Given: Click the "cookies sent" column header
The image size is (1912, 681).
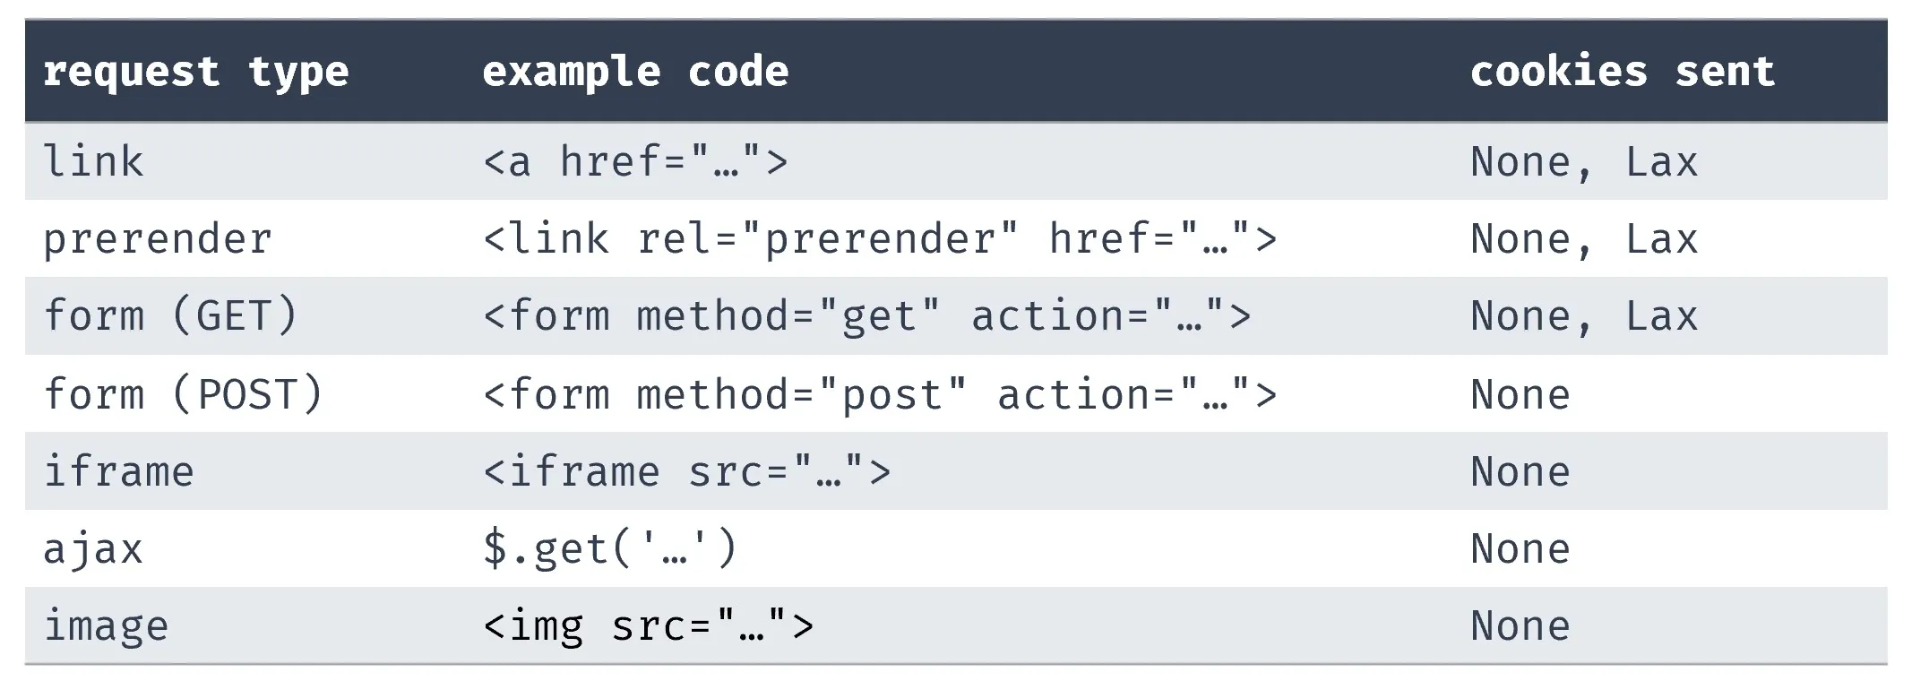Looking at the screenshot, I should [x=1622, y=72].
